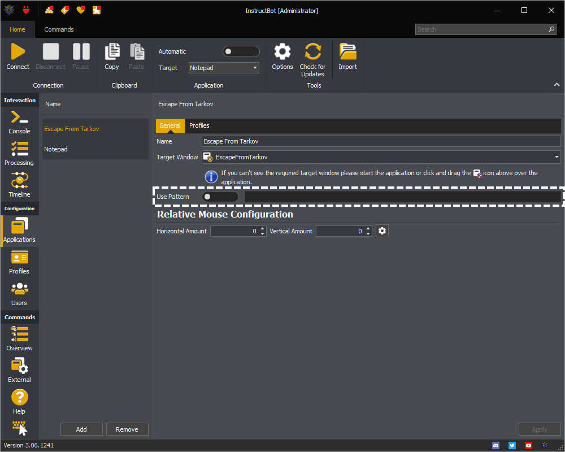The width and height of the screenshot is (565, 452).
Task: Click the Copy clipboard icon
Action: (112, 51)
